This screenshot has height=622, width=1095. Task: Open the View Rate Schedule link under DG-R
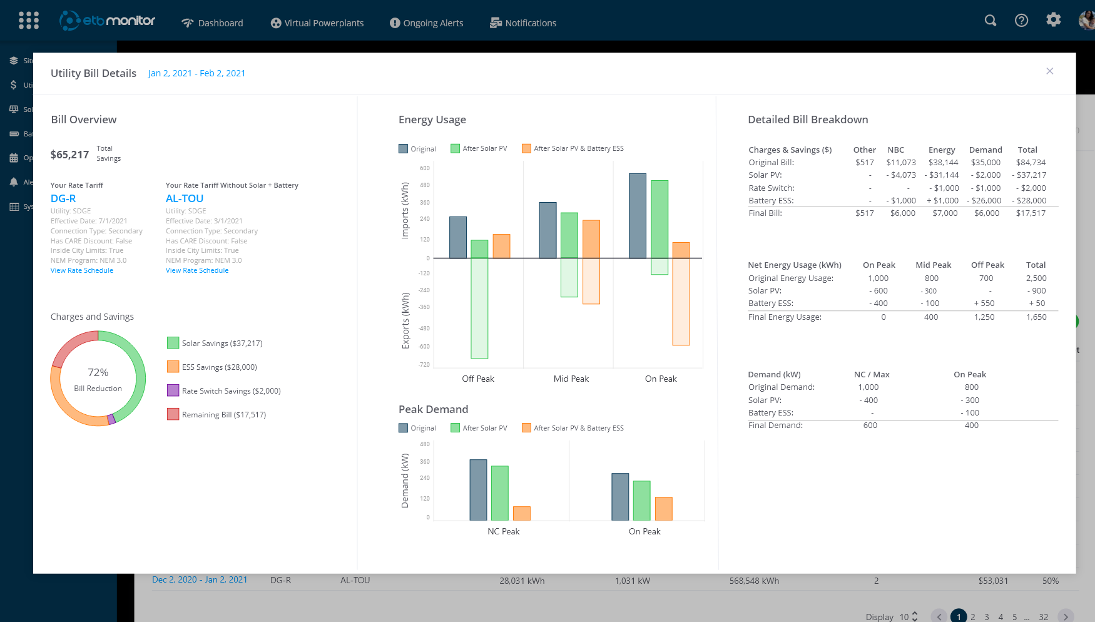tap(81, 270)
